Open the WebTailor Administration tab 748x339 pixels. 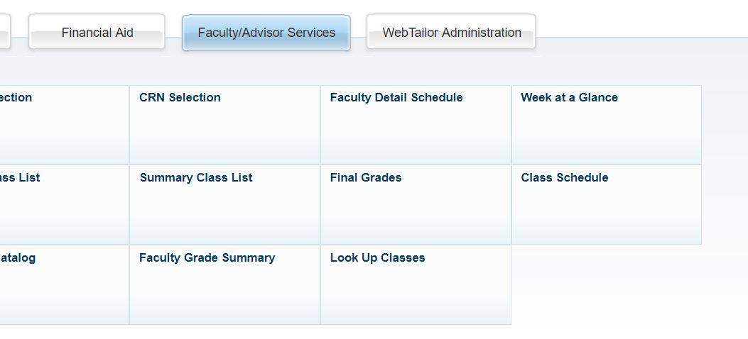coord(451,33)
